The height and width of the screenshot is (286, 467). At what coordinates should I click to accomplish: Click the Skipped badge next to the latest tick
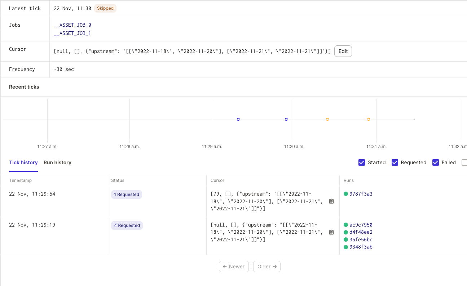tap(105, 8)
